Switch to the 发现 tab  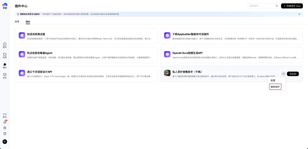[17, 21]
